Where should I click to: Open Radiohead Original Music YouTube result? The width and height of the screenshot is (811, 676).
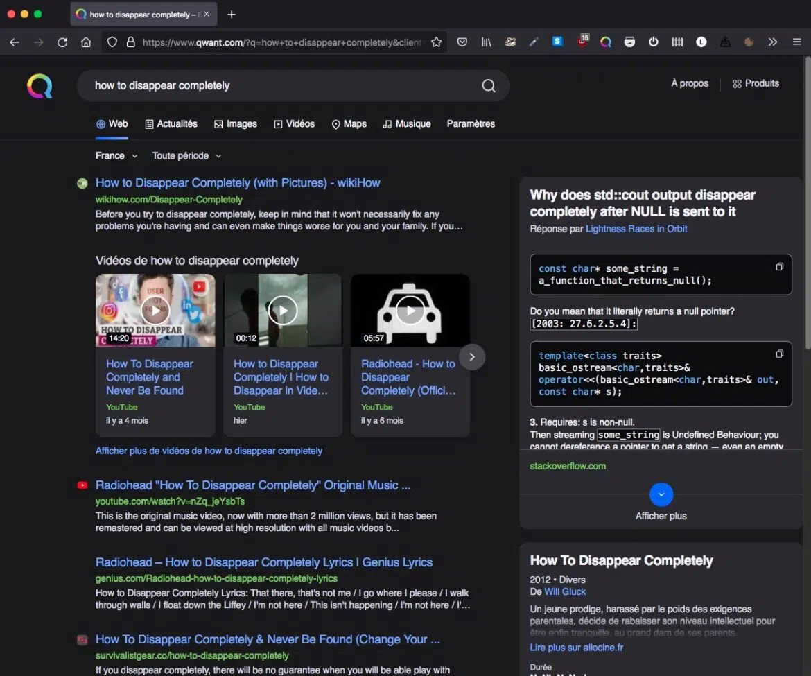point(253,485)
